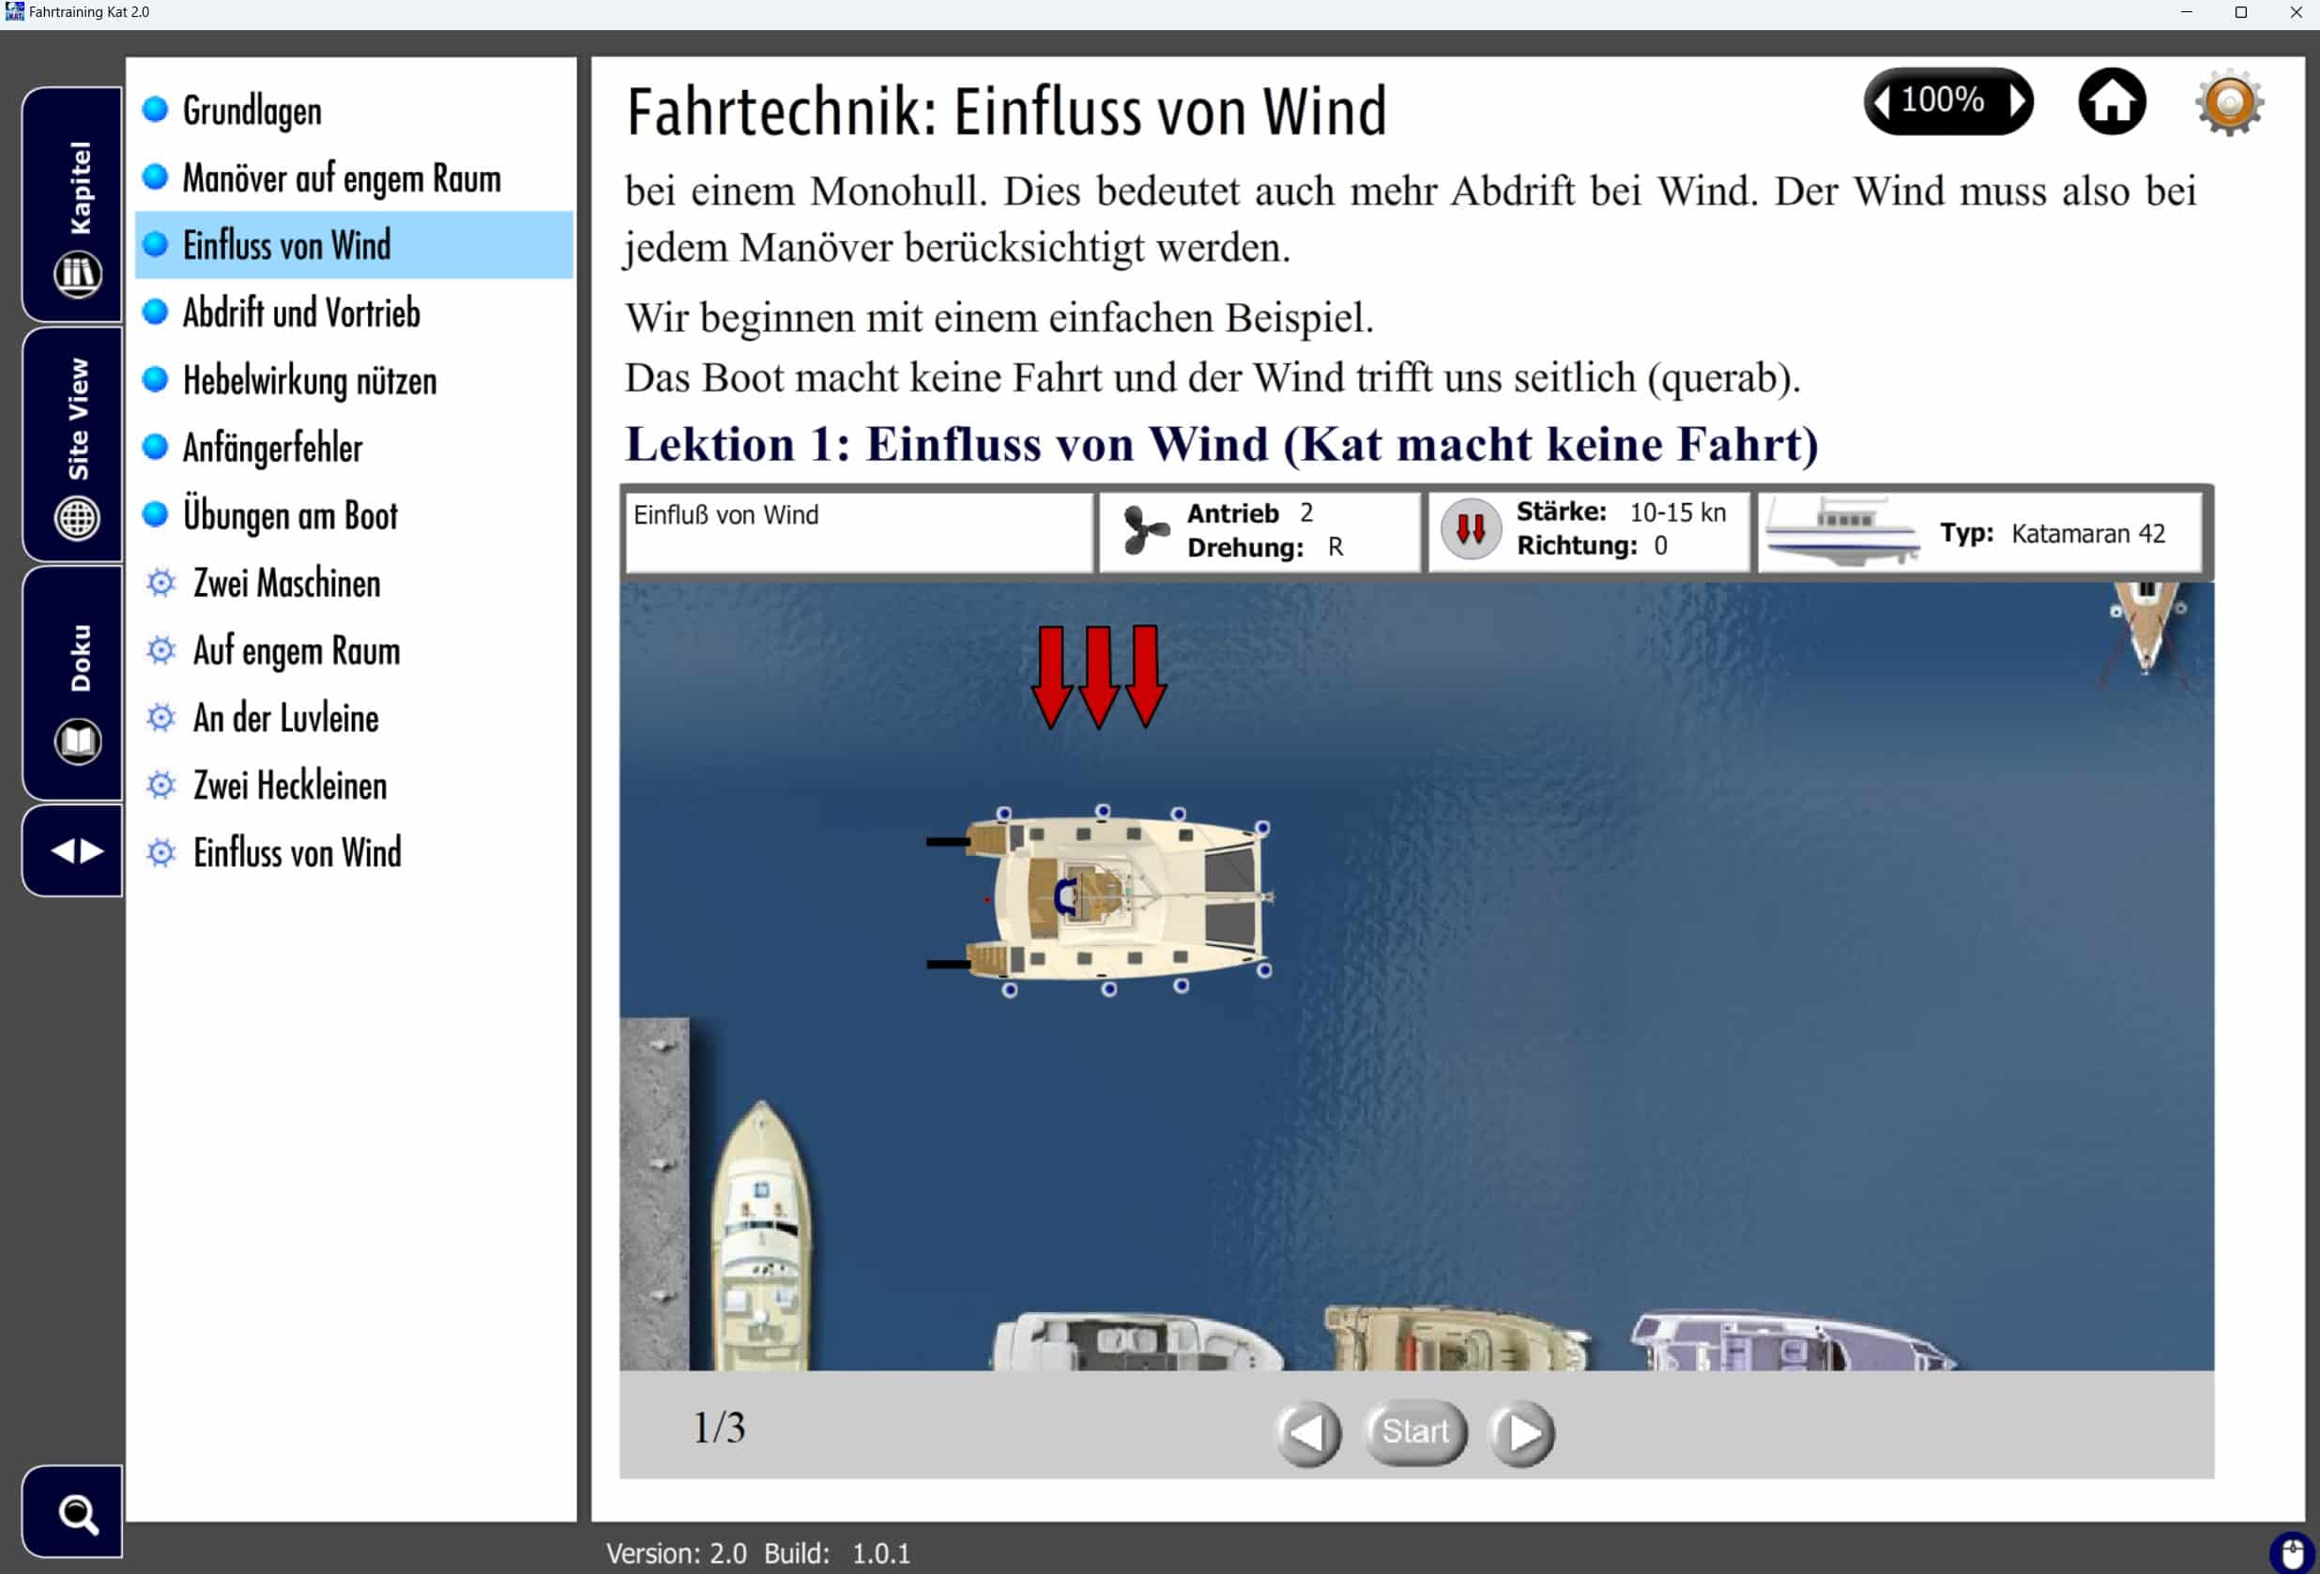
Task: Click the red wind arrows icon
Action: coord(1470,529)
